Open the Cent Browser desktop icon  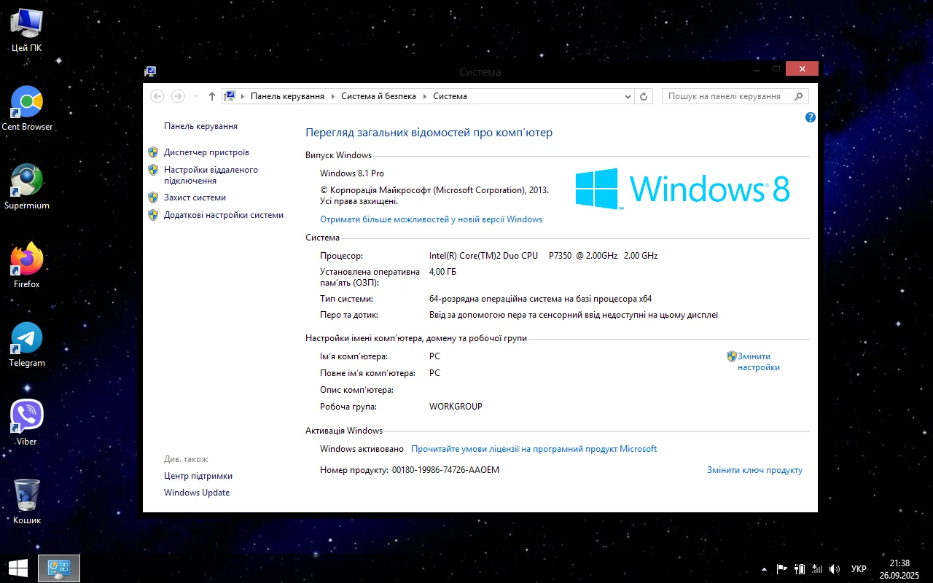27,103
